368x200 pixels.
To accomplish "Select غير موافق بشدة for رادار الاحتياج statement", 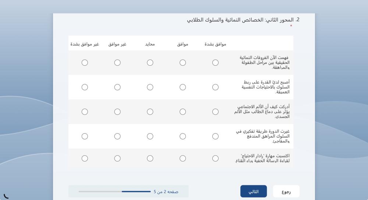I will click(85, 159).
